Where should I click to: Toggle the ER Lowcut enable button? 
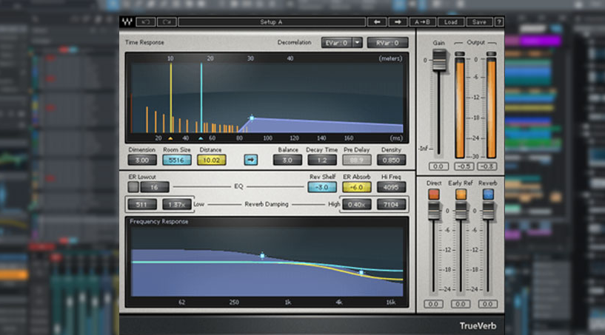(x=133, y=187)
